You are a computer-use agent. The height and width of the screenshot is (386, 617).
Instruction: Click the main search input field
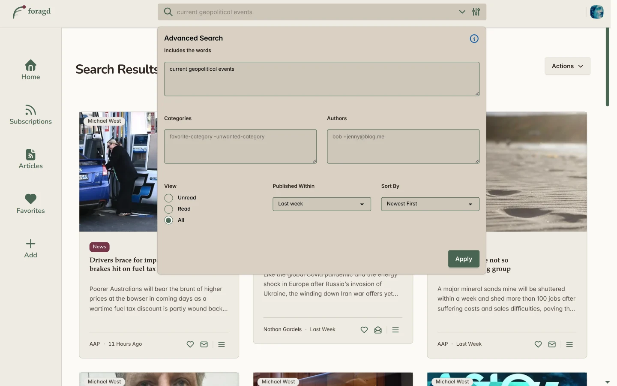[x=315, y=12]
